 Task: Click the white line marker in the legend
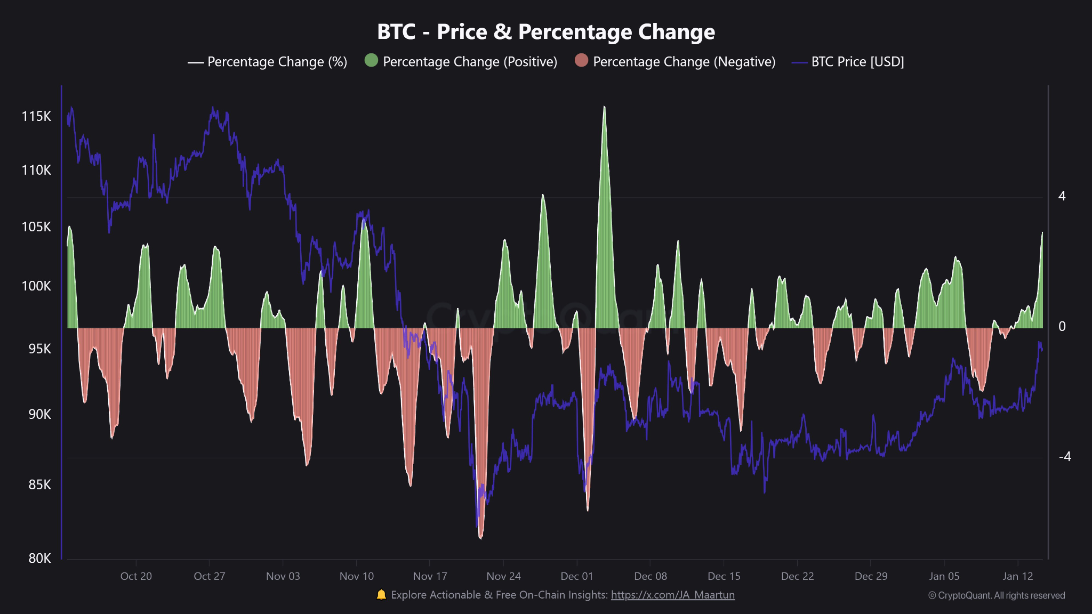pos(196,62)
